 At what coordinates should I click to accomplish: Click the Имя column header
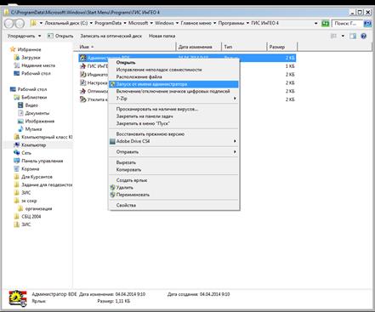(x=125, y=47)
